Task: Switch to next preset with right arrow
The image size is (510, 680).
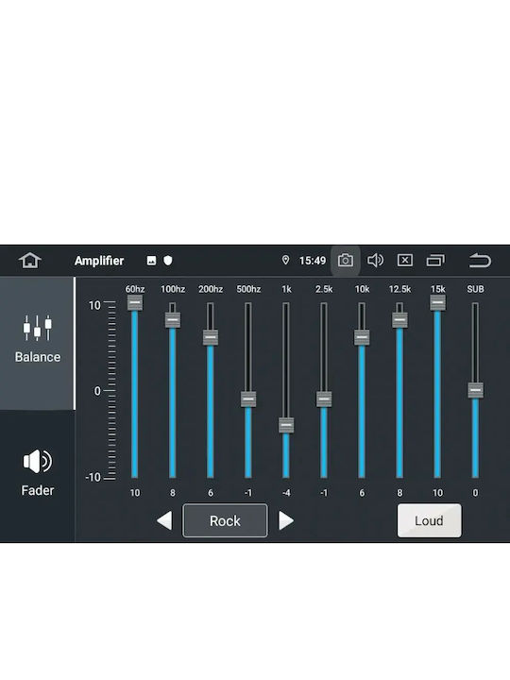Action: pos(286,520)
